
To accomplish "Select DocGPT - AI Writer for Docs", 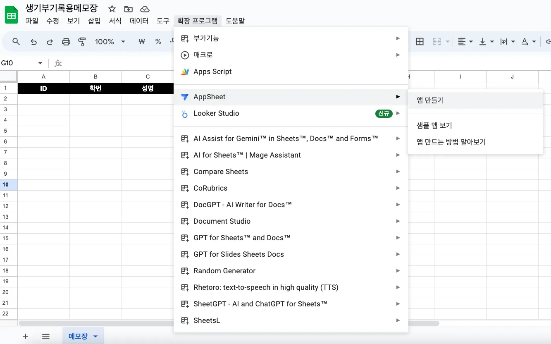I will coord(291,205).
